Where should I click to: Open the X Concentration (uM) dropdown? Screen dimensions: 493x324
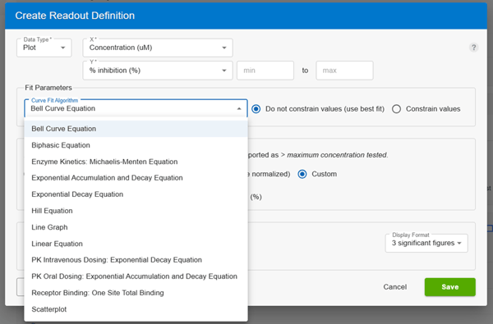pos(158,48)
